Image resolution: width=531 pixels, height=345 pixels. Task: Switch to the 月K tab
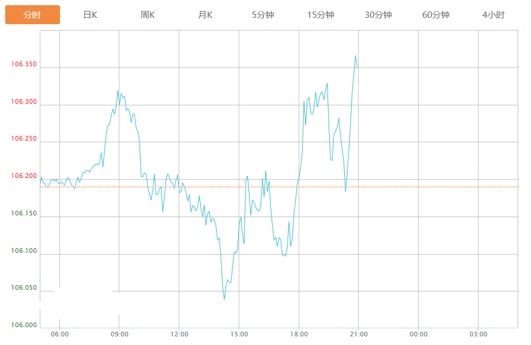pyautogui.click(x=205, y=15)
